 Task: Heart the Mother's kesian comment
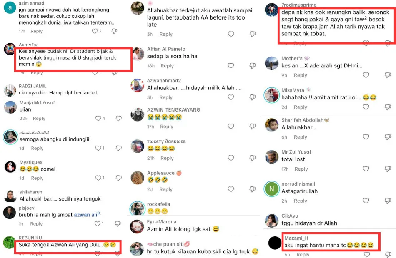click(x=366, y=75)
